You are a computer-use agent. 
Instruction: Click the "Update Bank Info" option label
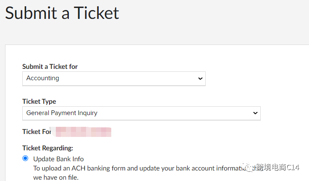58,159
